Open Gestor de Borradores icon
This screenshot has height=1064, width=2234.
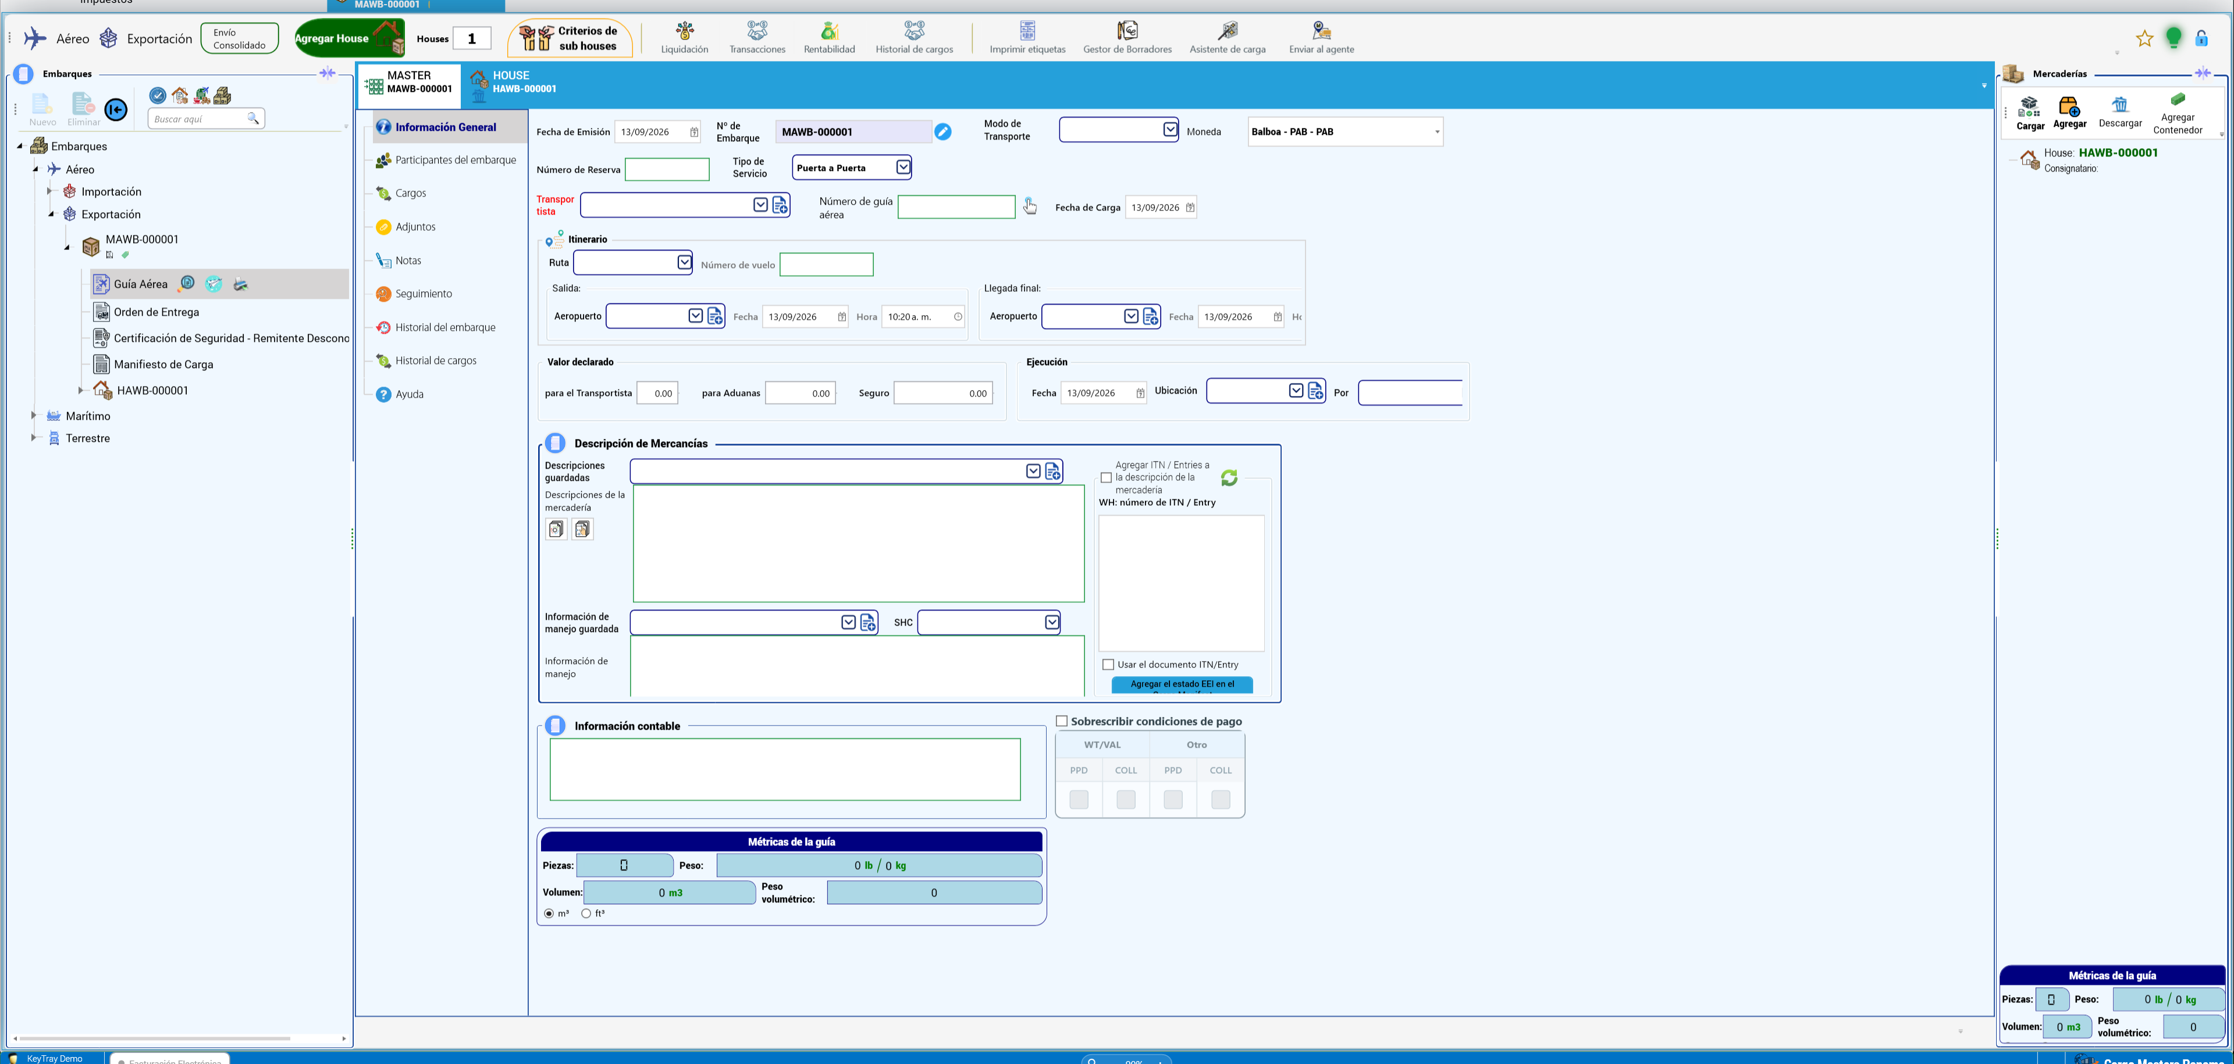[1127, 31]
